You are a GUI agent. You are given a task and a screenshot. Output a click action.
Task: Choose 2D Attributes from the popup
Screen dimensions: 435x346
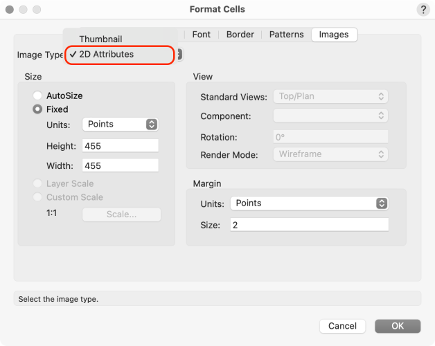tap(106, 54)
